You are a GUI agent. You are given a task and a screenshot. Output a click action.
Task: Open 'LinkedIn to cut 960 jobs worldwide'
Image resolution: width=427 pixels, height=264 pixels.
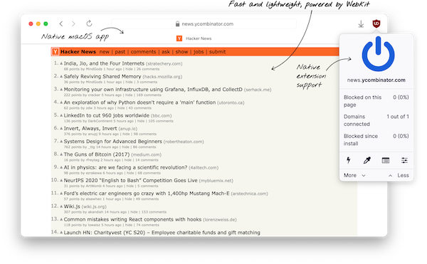tap(107, 115)
